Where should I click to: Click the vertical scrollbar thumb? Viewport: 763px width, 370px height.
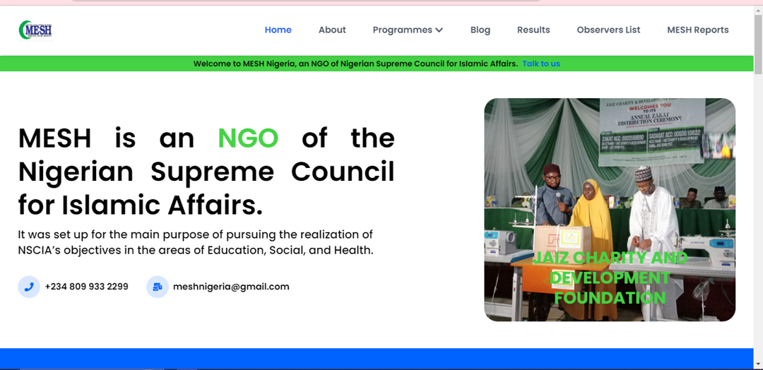758,44
